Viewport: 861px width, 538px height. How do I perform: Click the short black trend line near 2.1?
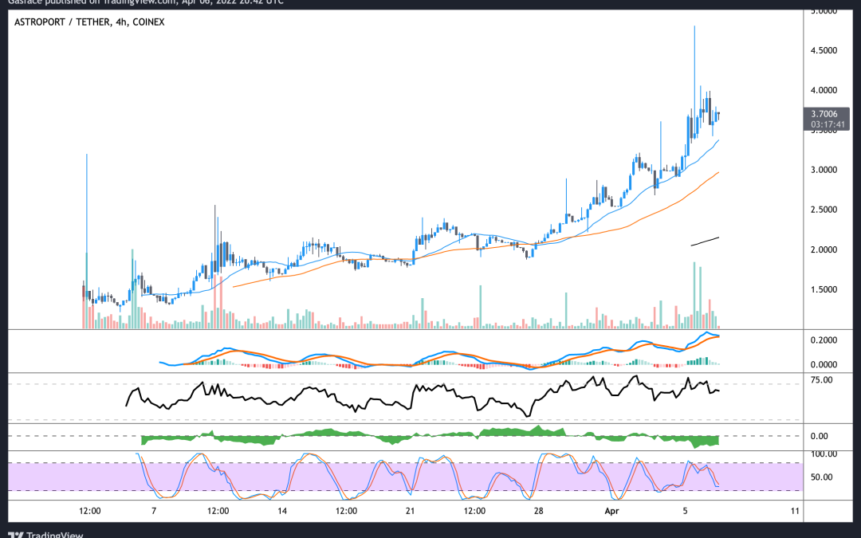point(705,242)
